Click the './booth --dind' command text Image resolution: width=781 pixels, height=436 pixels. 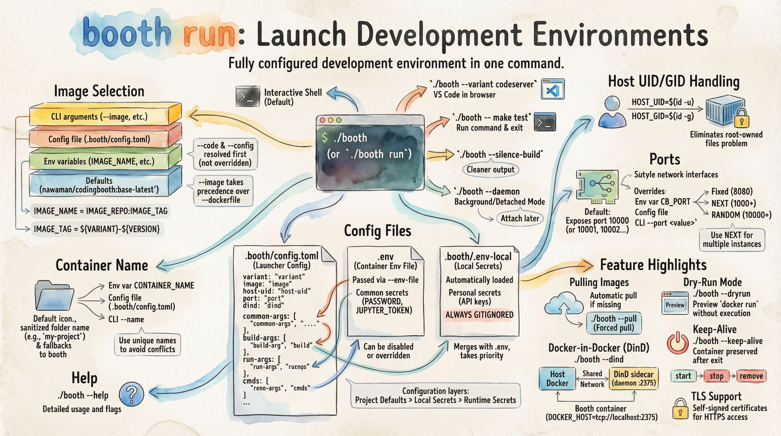599,359
